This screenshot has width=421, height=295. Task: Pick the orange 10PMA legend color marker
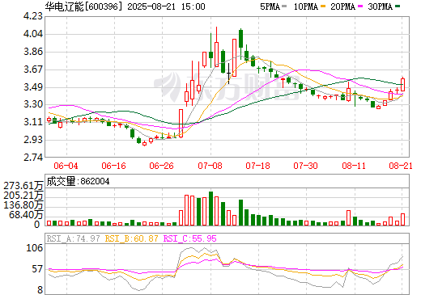tap(322, 6)
